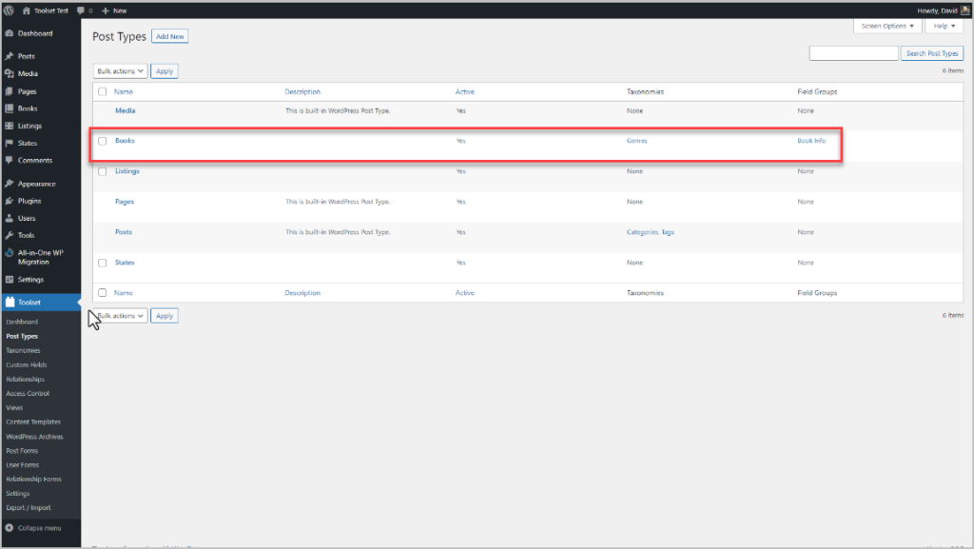This screenshot has height=549, width=974.
Task: Expand the Help panel
Action: (x=945, y=26)
